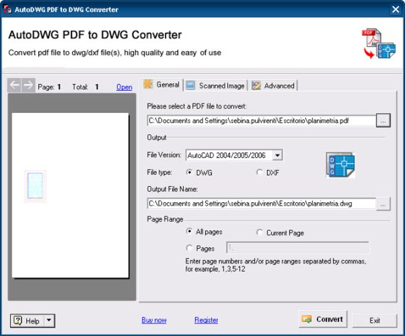Select the DXF file type
405x336 pixels.
tap(267, 172)
